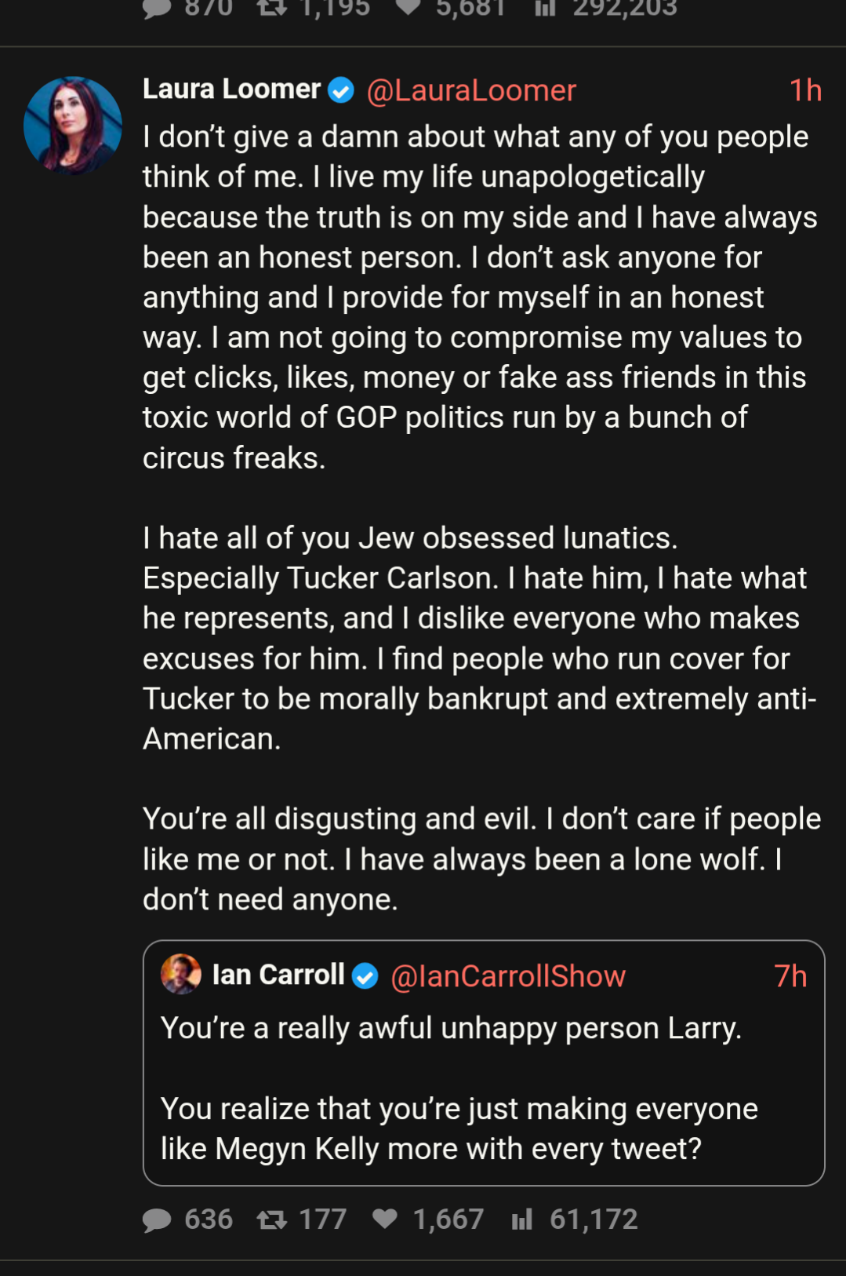This screenshot has width=846, height=1276.
Task: Click the views chart icon beside 292,203
Action: (x=545, y=8)
